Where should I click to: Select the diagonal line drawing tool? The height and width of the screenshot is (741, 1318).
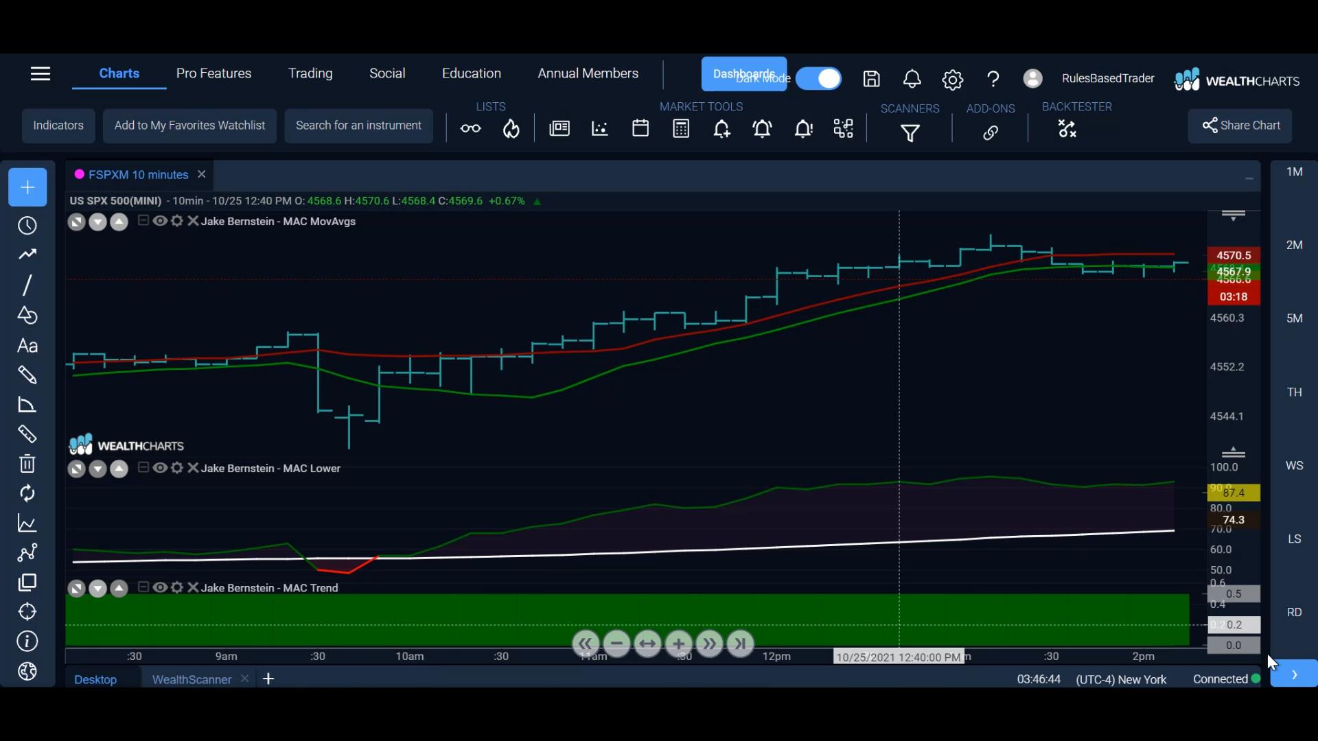[x=27, y=285]
